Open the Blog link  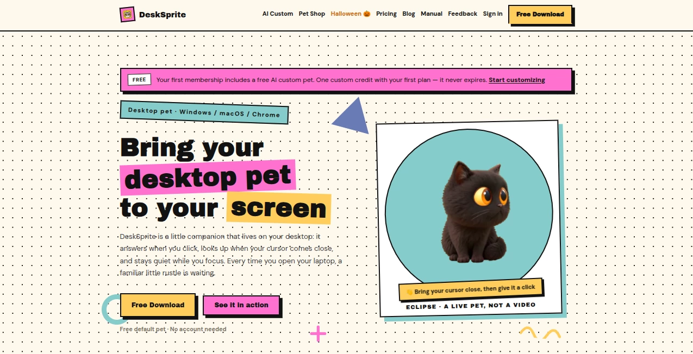coord(409,14)
